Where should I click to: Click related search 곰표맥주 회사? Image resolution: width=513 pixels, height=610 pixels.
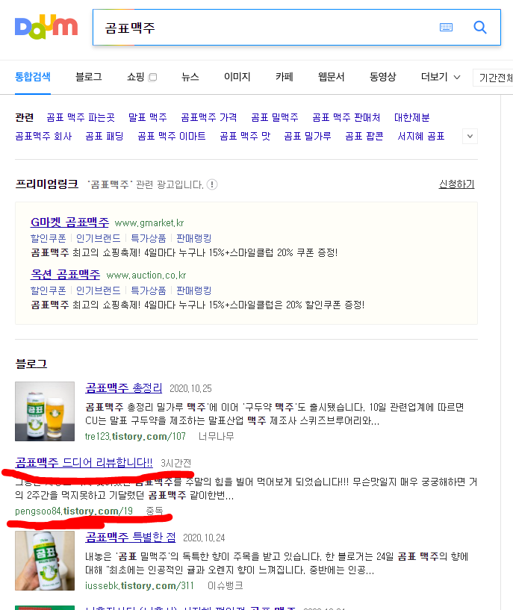[x=43, y=136]
